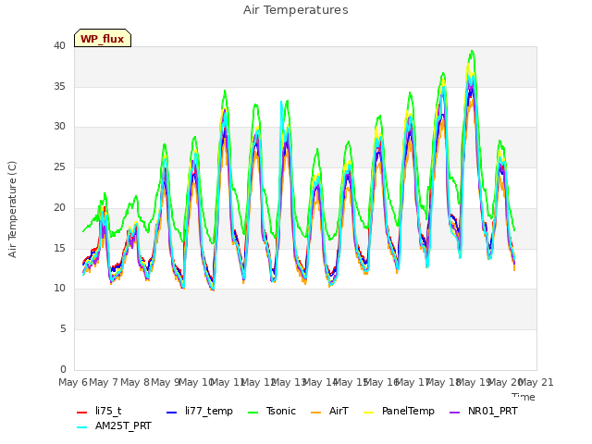Click the Air Temperatures chart title
592x444 pixels.
[x=296, y=10]
